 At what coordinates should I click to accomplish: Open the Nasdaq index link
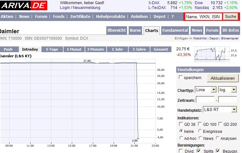pyautogui.click(x=201, y=8)
